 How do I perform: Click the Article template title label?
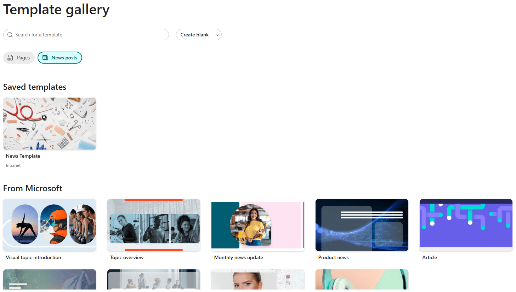430,257
